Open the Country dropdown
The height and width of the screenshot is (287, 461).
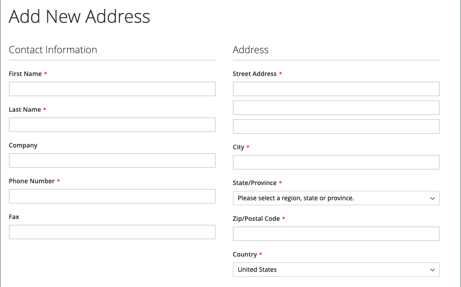click(x=336, y=270)
